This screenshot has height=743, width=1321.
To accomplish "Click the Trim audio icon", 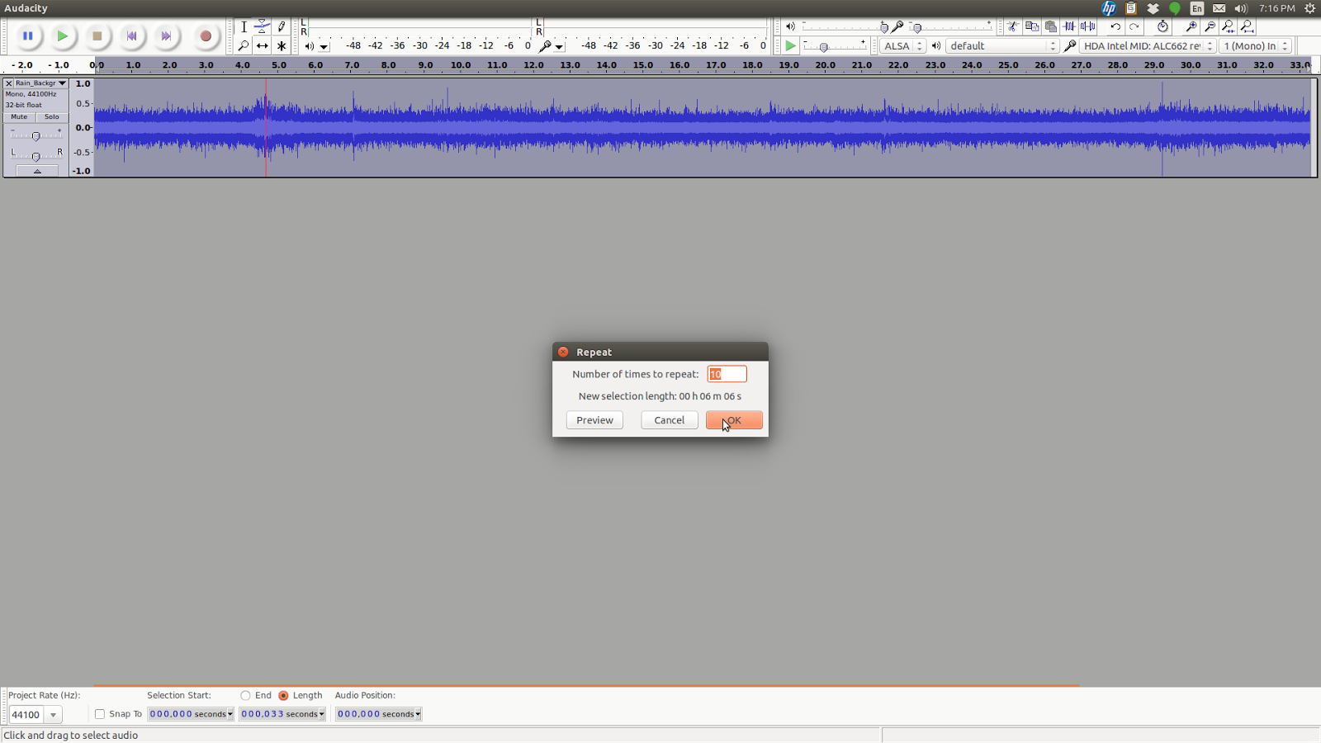I will coord(1069,26).
